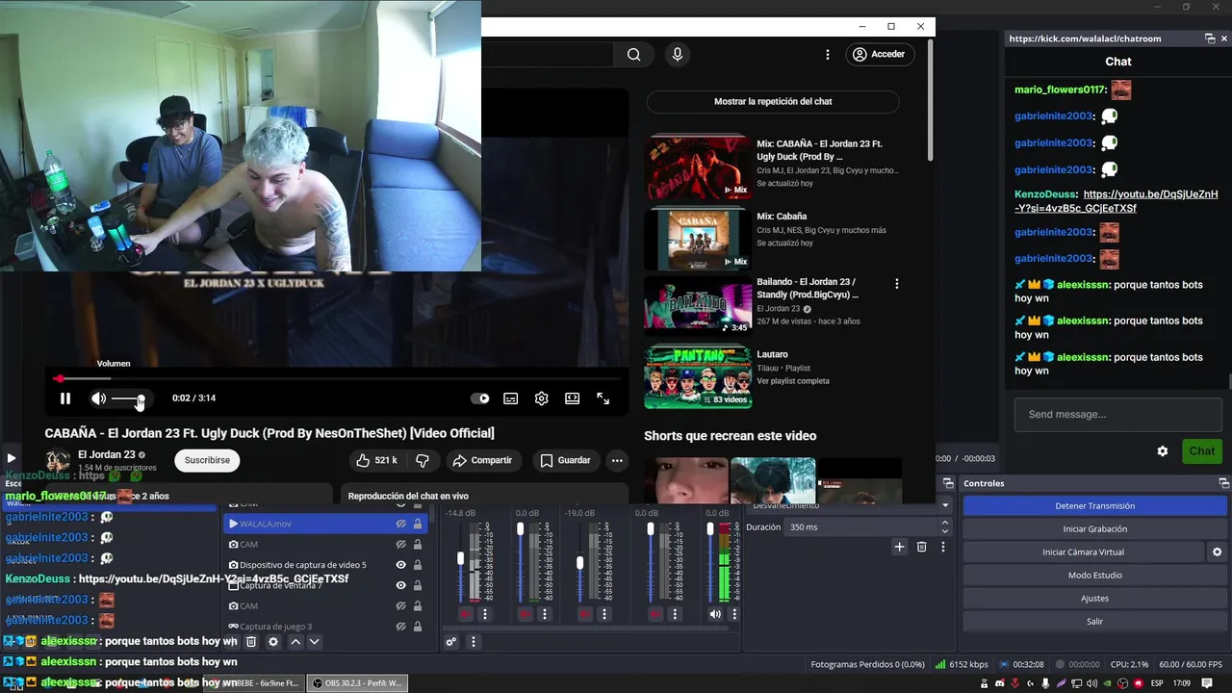
Task: Click the Acceder sign-in button
Action: click(x=879, y=55)
